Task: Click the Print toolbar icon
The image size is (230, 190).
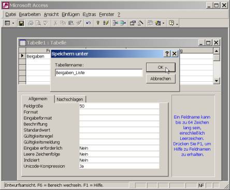Action: [x=31, y=23]
